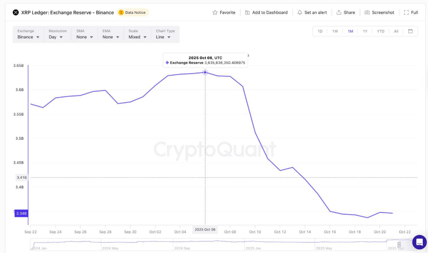
Task: Click the Screenshot camera icon
Action: (367, 13)
